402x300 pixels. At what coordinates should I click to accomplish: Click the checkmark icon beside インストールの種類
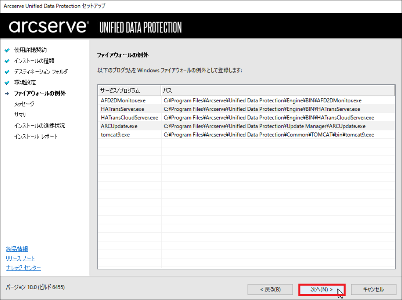[7, 61]
